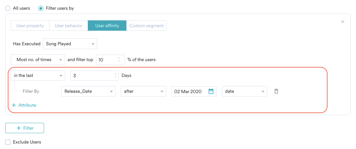
Task: Switch to the User behavior tab
Action: click(68, 26)
